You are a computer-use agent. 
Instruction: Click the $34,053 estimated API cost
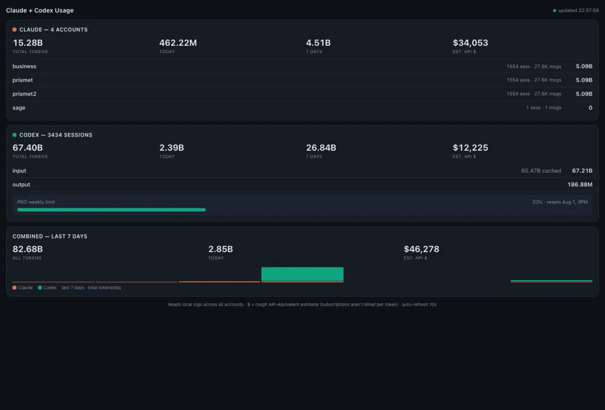(x=470, y=43)
